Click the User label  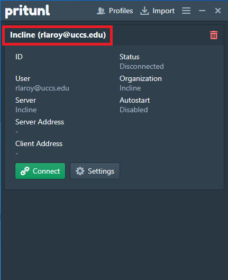click(x=23, y=79)
